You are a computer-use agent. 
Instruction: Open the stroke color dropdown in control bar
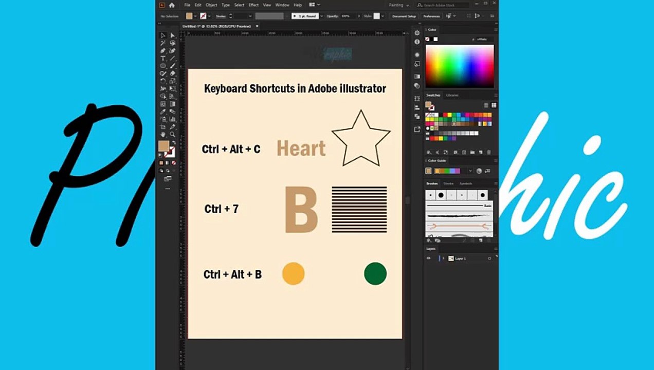click(x=209, y=16)
